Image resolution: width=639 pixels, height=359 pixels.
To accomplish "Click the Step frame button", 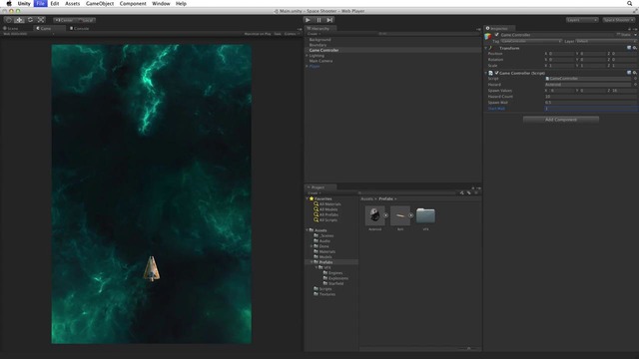I will [329, 20].
